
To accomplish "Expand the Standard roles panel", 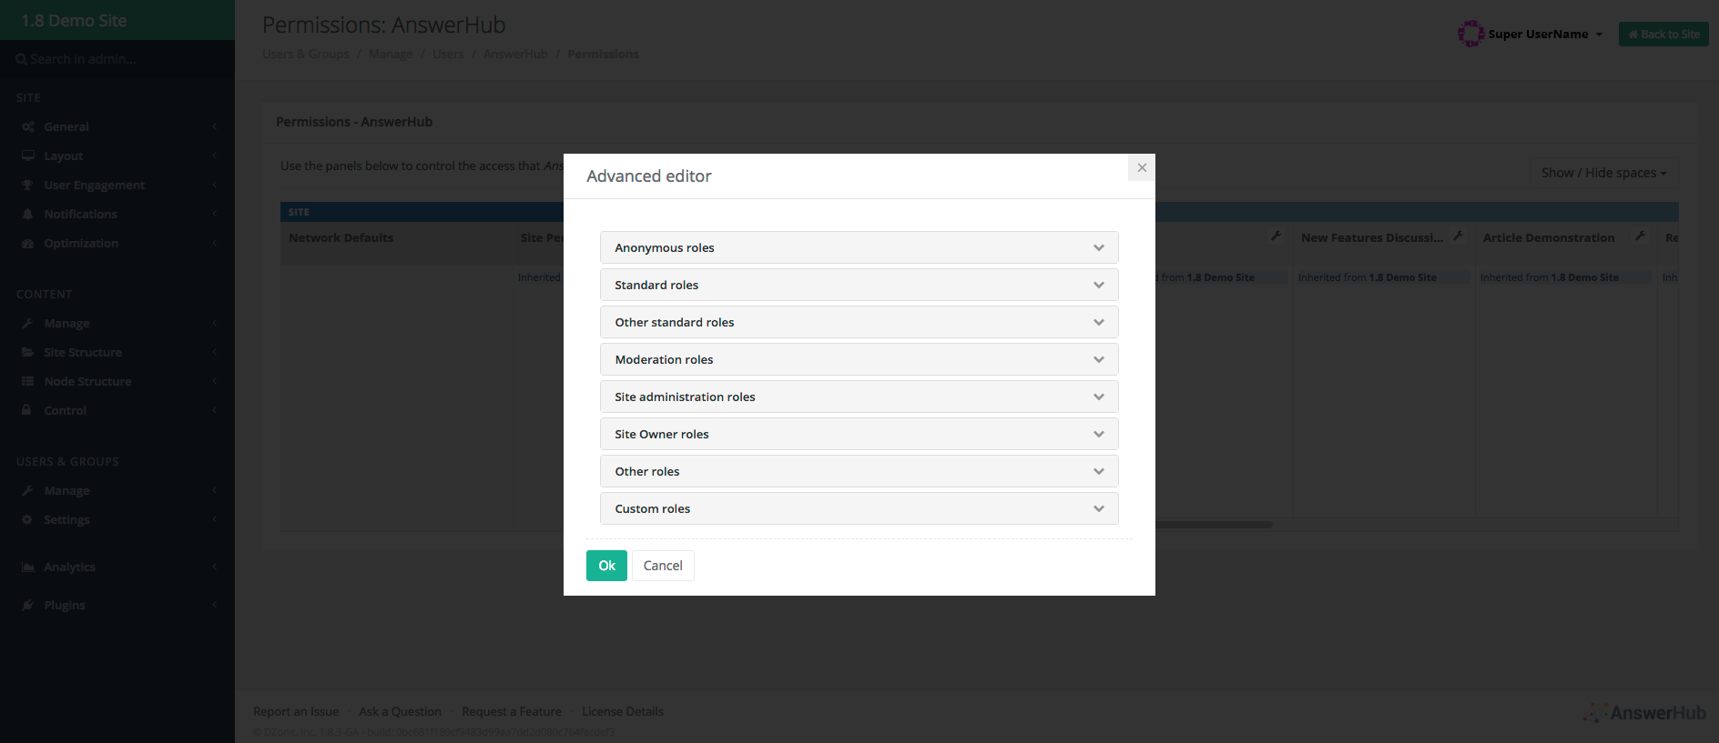I will click(859, 285).
